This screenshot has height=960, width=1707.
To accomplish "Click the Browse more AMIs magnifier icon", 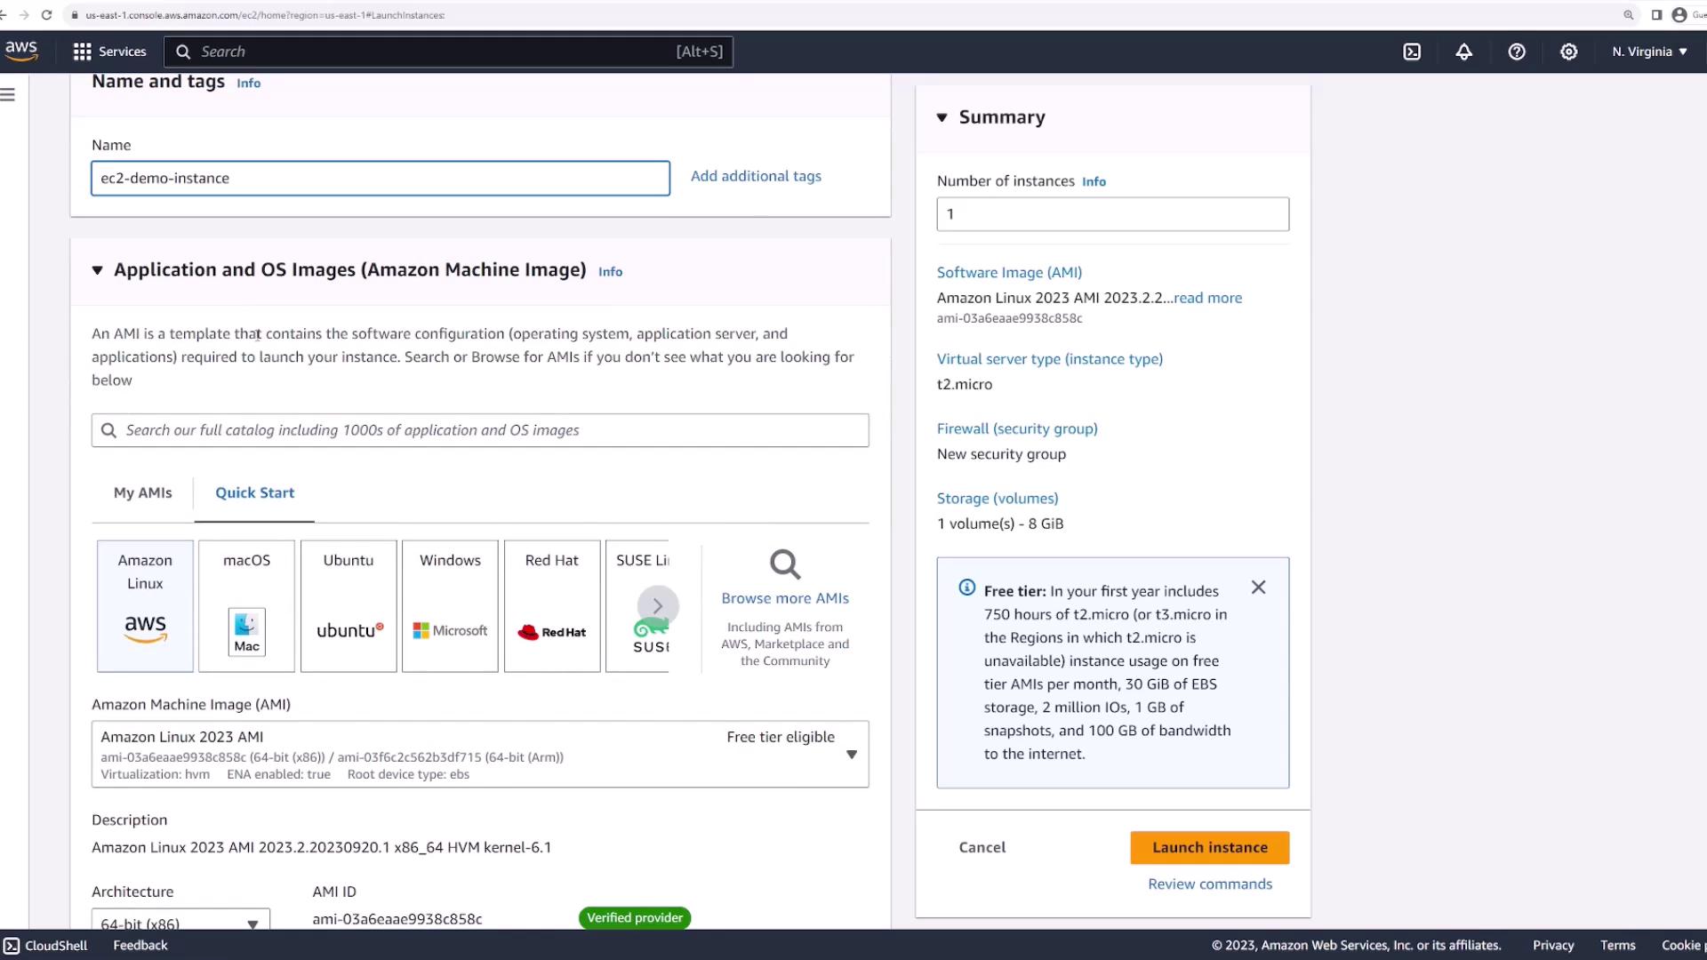I will [x=785, y=564].
